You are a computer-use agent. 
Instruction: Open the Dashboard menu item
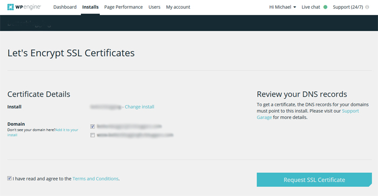click(x=65, y=7)
